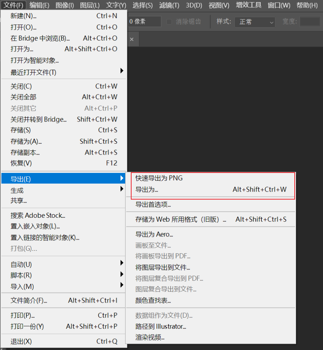Select 快速导出为 PNG from the Export submenu

tap(159, 178)
